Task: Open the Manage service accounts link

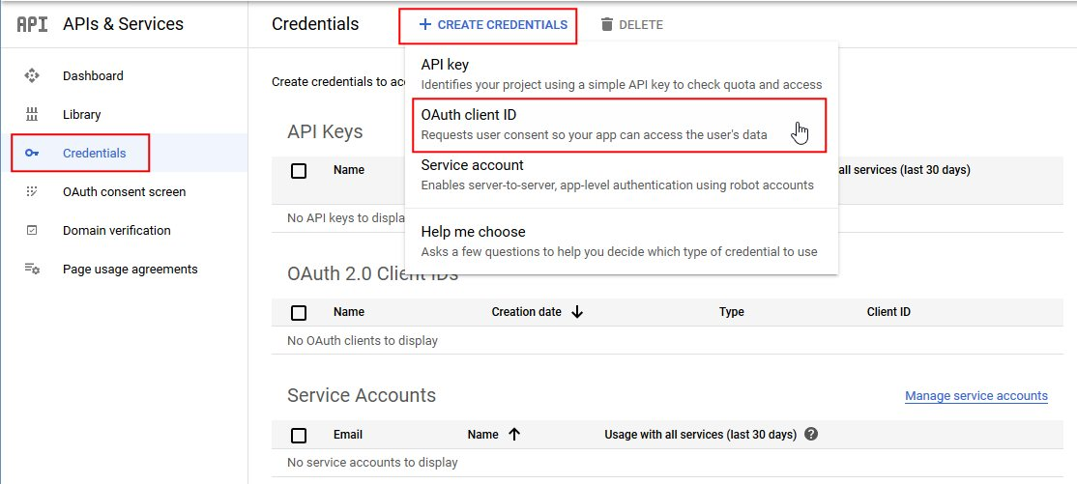Action: tap(975, 396)
